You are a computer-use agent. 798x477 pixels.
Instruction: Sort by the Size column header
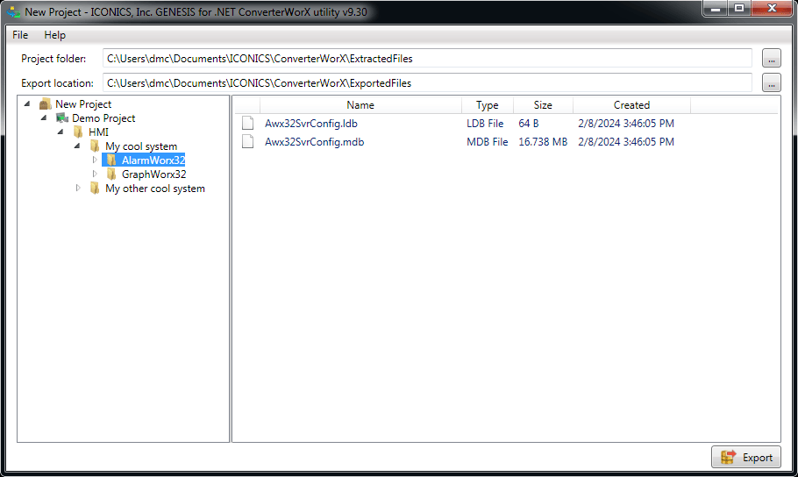point(543,105)
